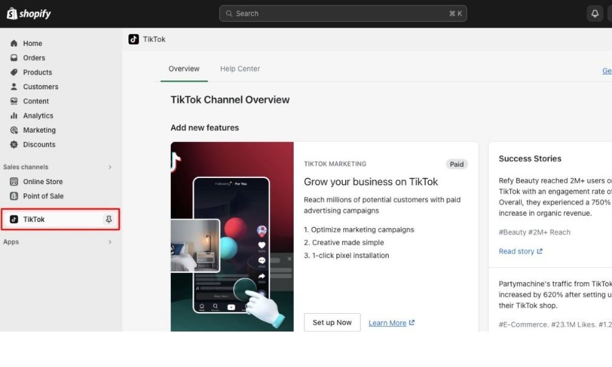
Task: Open the Read story link
Action: pyautogui.click(x=517, y=251)
